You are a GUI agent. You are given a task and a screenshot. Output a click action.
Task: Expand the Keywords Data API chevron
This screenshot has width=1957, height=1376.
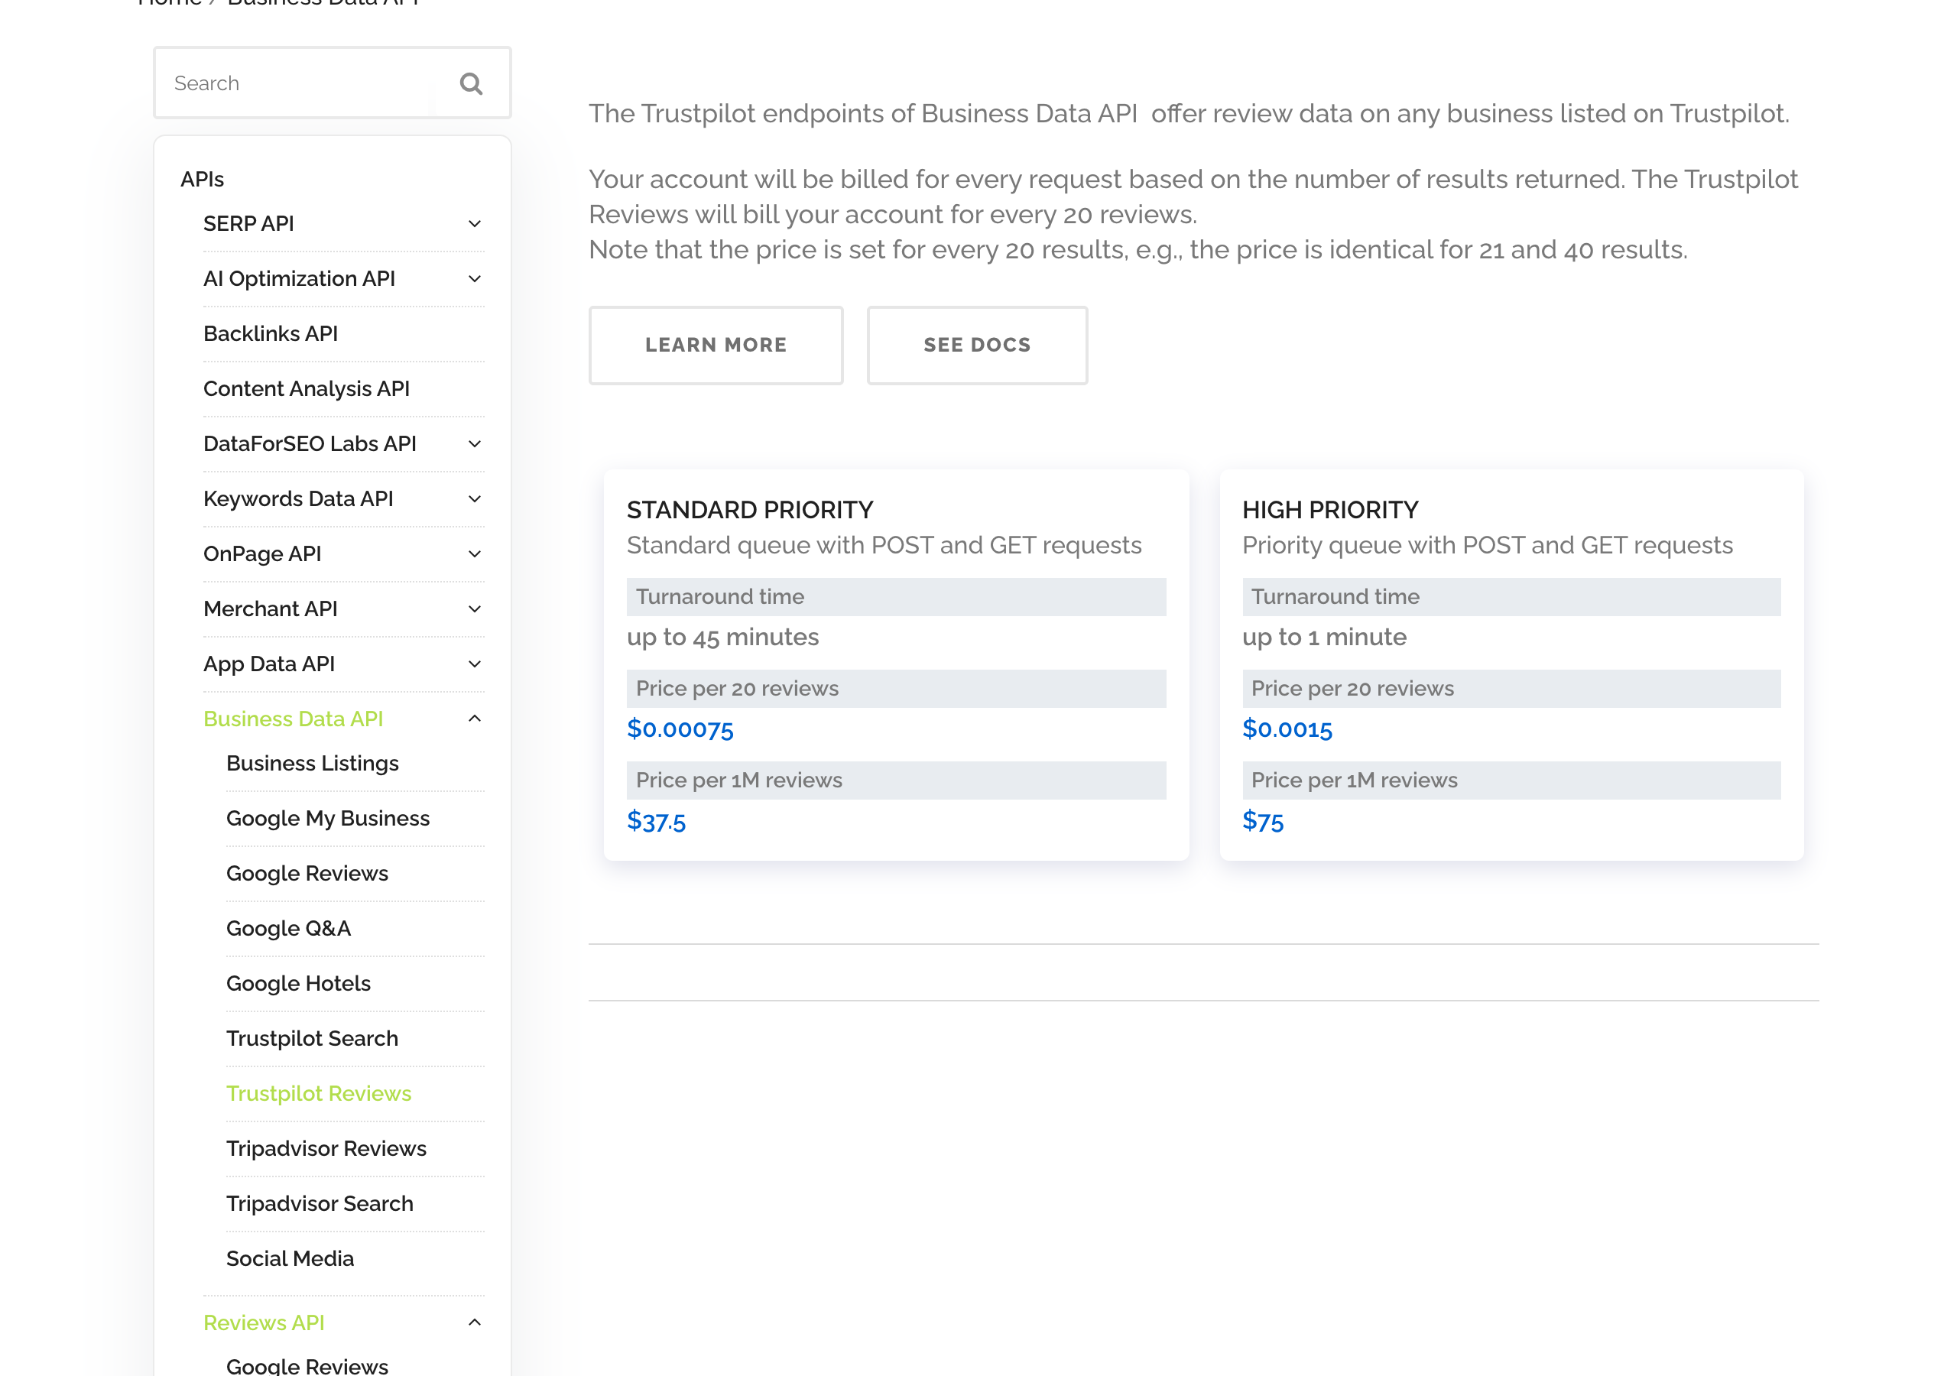click(x=475, y=498)
